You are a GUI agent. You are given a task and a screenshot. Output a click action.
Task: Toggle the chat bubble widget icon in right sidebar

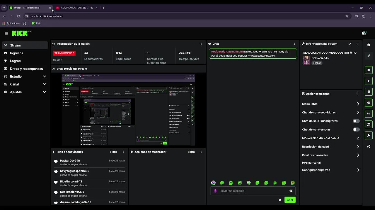(x=369, y=103)
